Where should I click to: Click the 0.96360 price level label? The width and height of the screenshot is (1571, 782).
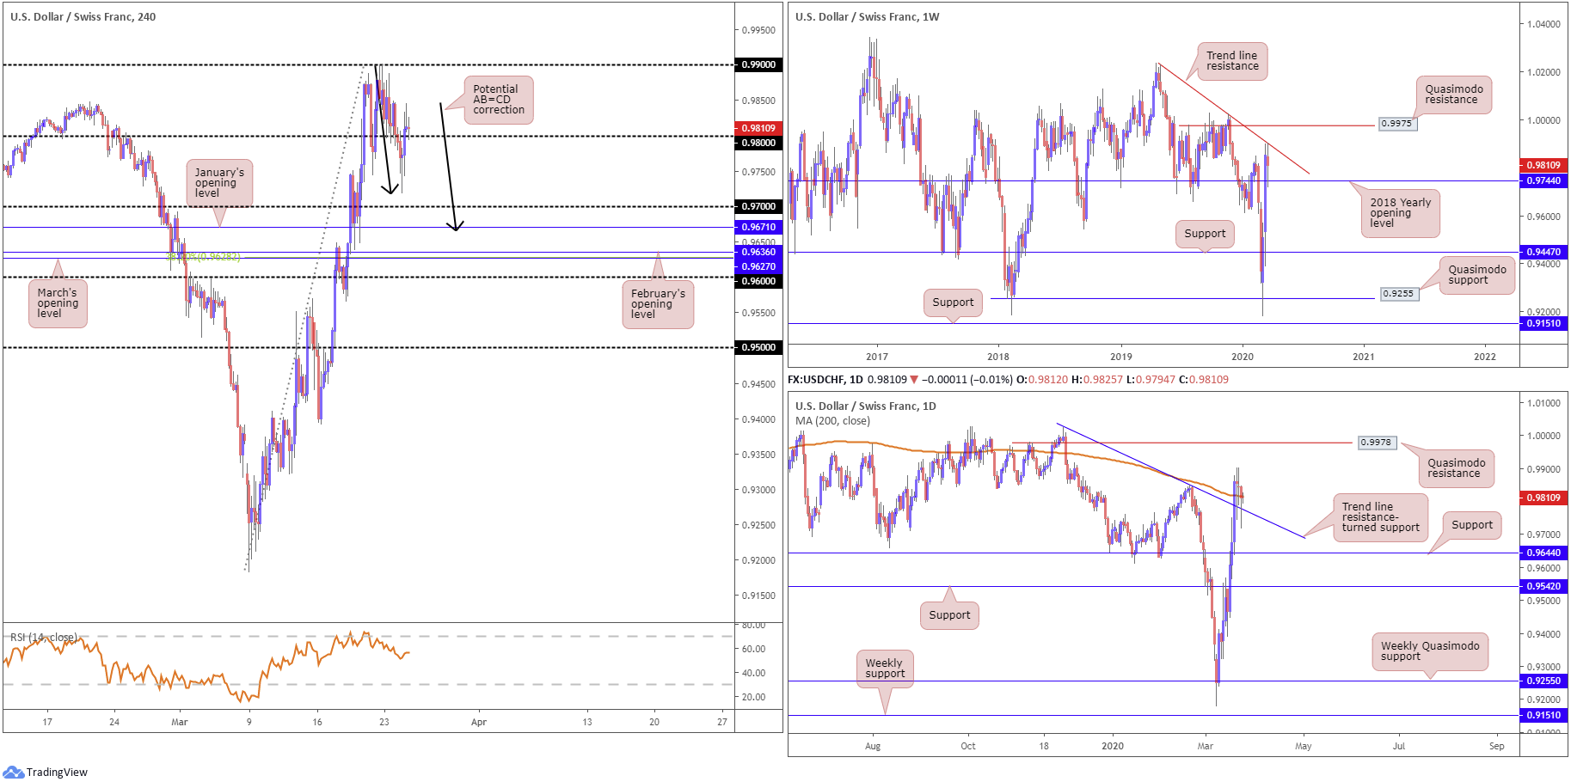[x=758, y=252]
